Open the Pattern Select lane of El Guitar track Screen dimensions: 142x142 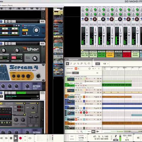pyautogui.click(x=89, y=93)
